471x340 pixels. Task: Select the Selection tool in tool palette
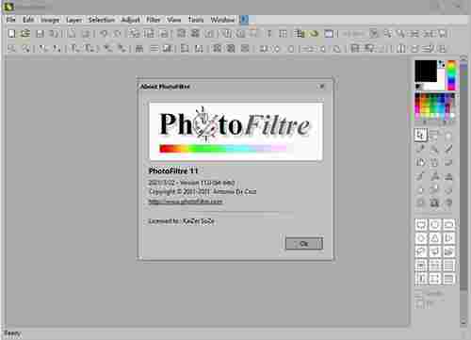coord(420,136)
